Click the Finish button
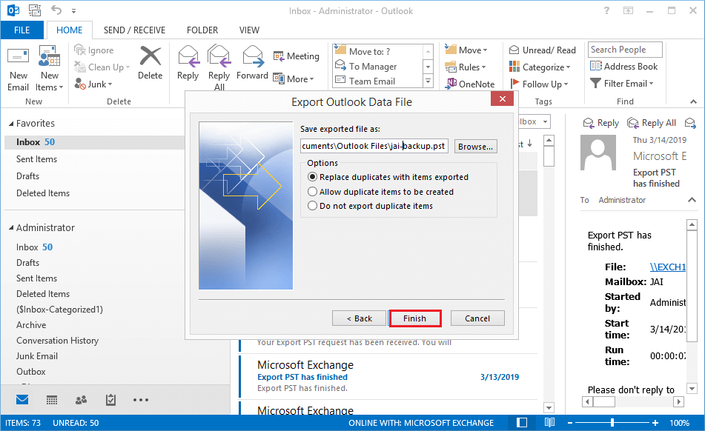Image resolution: width=705 pixels, height=431 pixels. pos(414,318)
